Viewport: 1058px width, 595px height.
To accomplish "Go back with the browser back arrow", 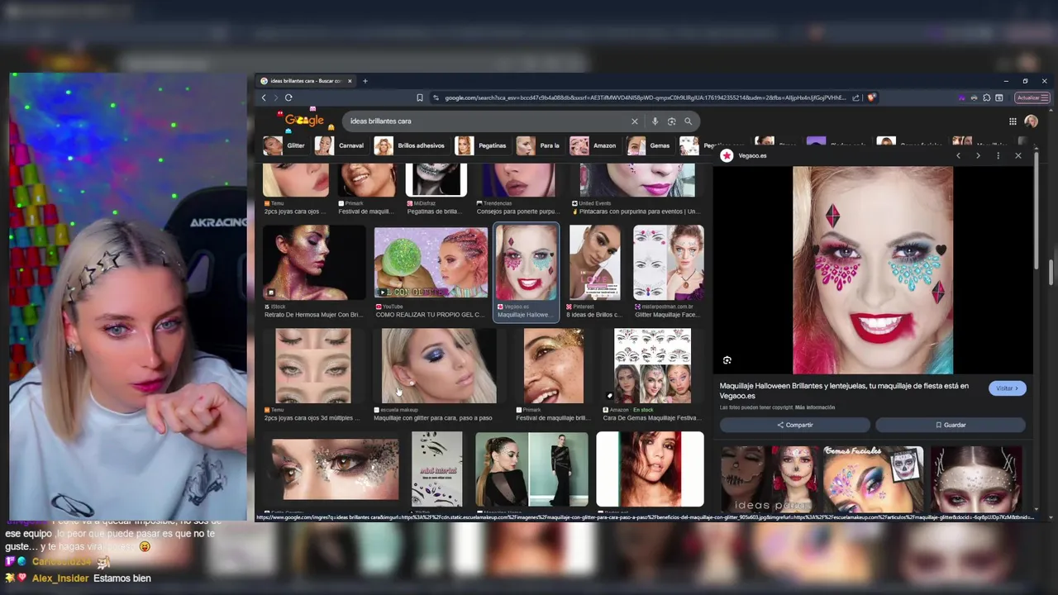I will 264,98.
